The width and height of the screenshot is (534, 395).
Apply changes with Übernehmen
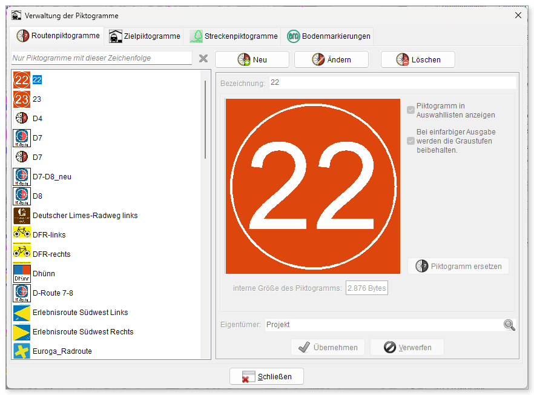point(328,348)
